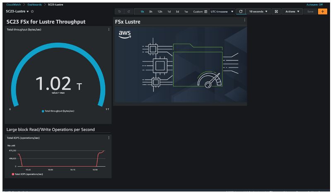Screen dimensions: 333x194
Task: Open the UTC timezone dropdown
Action: click(x=222, y=12)
